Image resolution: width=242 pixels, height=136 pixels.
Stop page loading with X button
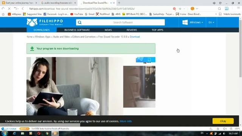[9, 9]
